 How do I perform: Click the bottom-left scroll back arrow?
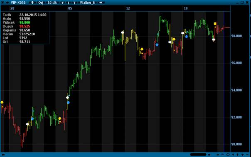click(3, 155)
